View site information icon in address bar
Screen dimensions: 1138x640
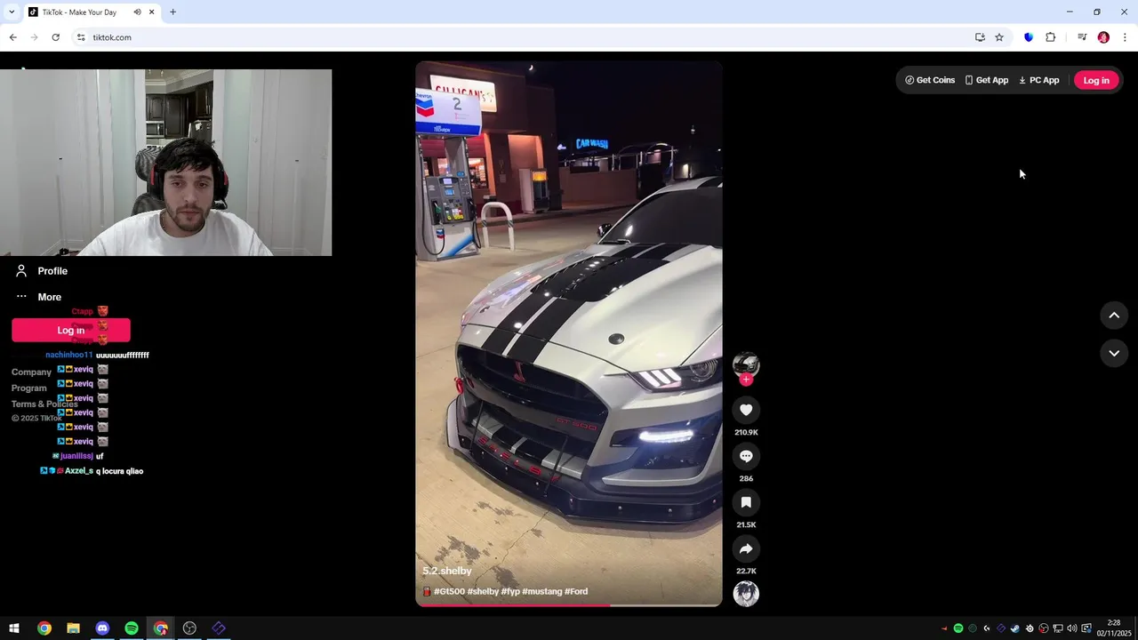(81, 37)
